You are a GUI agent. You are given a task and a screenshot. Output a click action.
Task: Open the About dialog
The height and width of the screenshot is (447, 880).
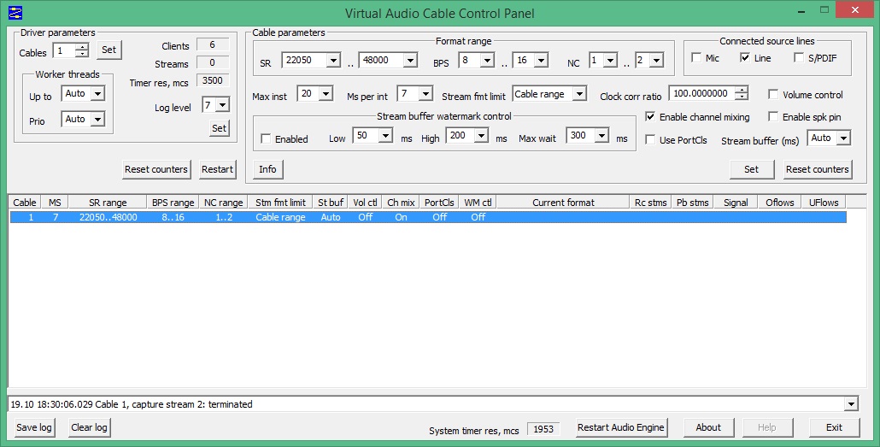point(708,427)
